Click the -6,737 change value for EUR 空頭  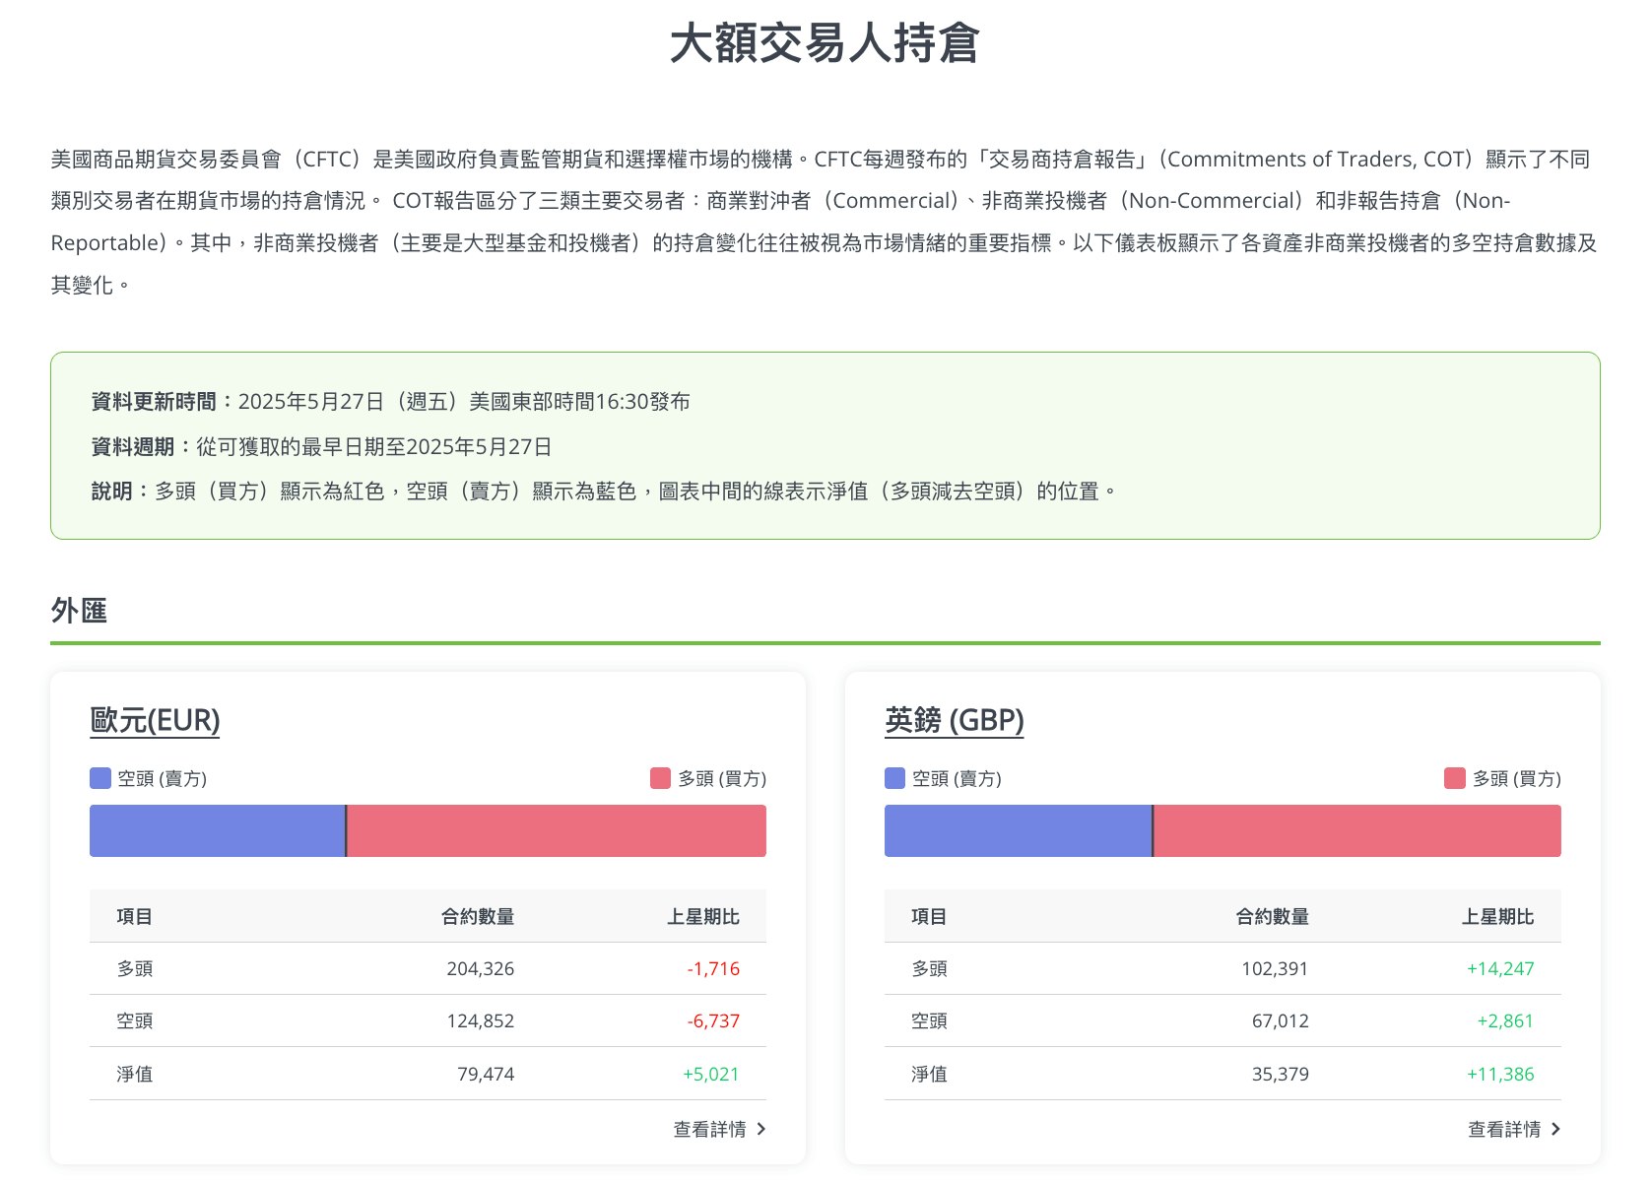[713, 1021]
